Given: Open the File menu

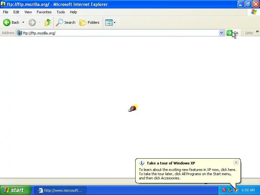Looking at the screenshot, I should tap(6, 12).
